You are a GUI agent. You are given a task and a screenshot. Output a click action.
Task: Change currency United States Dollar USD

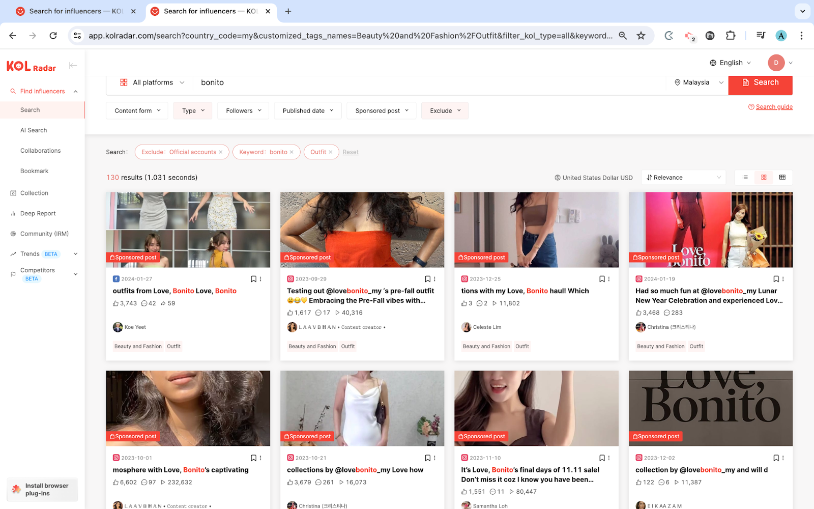click(x=593, y=178)
